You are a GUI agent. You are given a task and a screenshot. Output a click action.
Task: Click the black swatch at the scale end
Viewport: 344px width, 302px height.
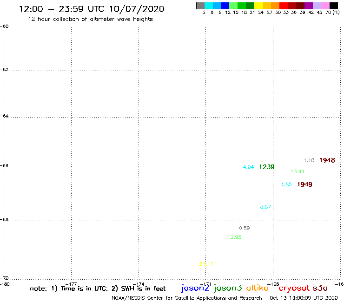click(333, 6)
